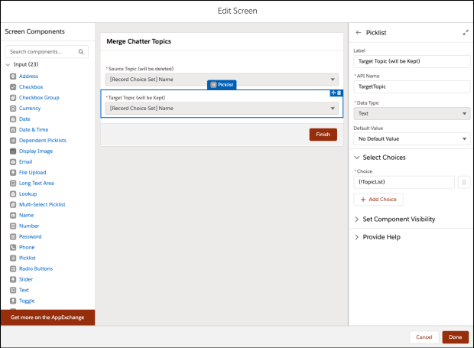
Task: Click the Merge Chatter Topics header
Action: tap(138, 41)
